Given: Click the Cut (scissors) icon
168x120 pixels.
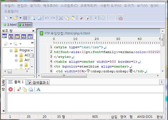Looking at the screenshot, I should point(61,18).
